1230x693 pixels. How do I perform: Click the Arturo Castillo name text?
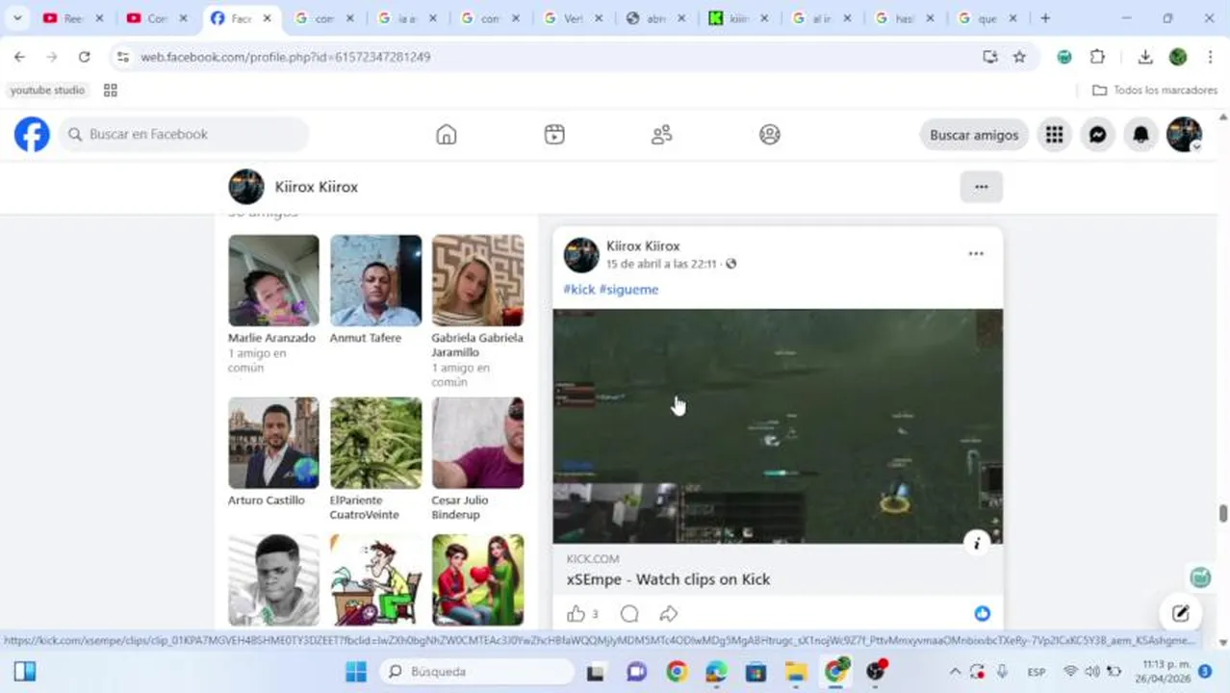pos(267,500)
